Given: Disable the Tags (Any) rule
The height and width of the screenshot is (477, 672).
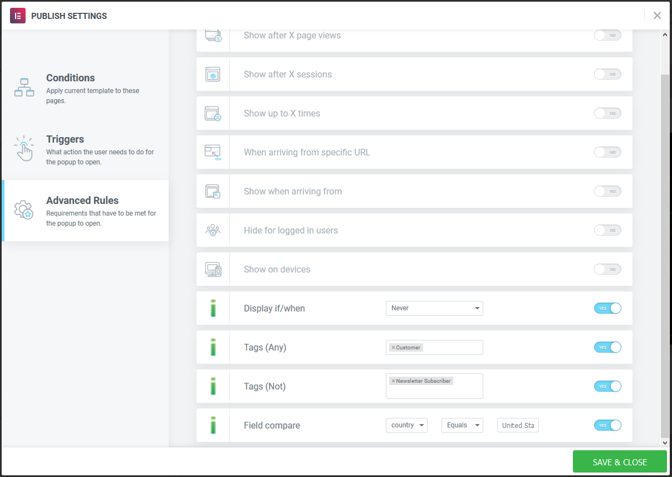Looking at the screenshot, I should pos(607,347).
